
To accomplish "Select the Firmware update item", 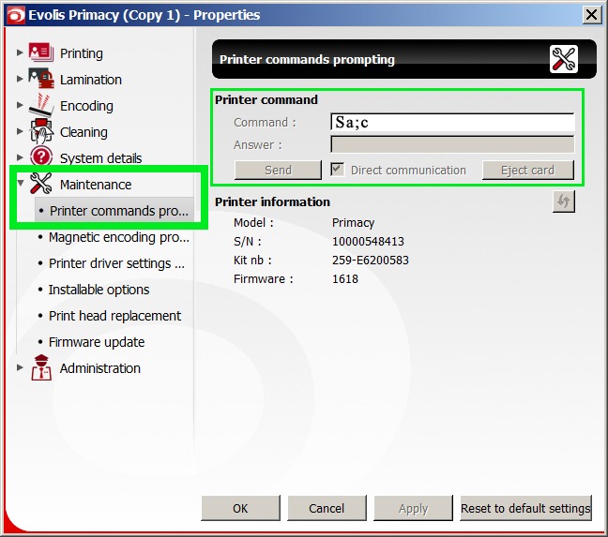I will coord(95,342).
